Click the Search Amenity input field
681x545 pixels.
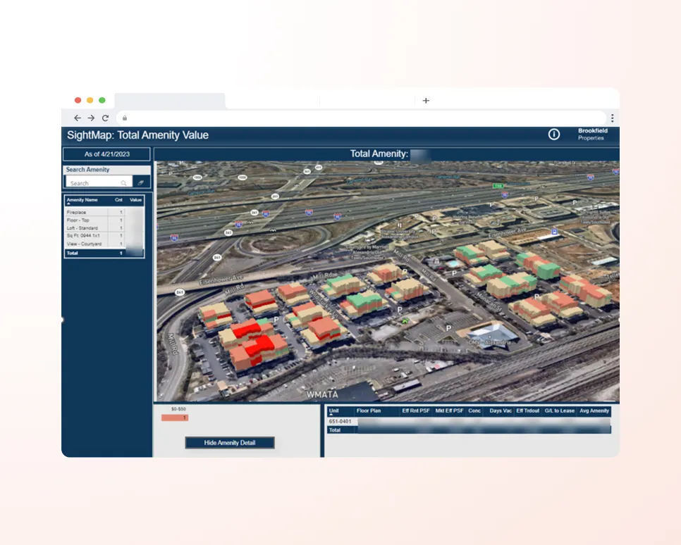(99, 182)
